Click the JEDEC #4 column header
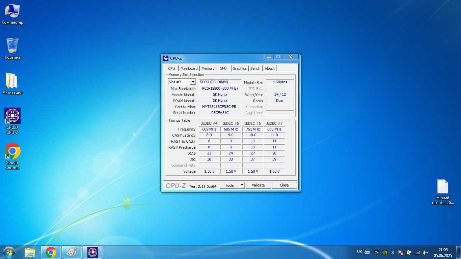 (x=209, y=123)
